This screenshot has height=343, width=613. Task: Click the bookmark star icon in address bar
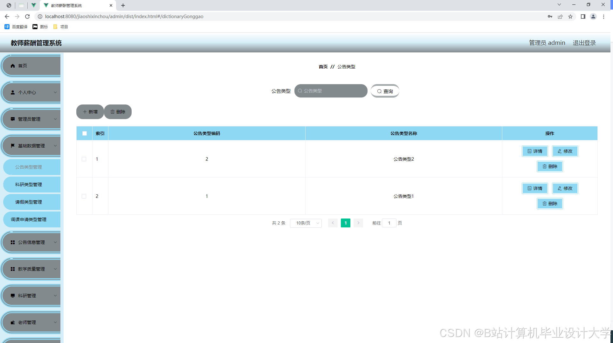570,17
